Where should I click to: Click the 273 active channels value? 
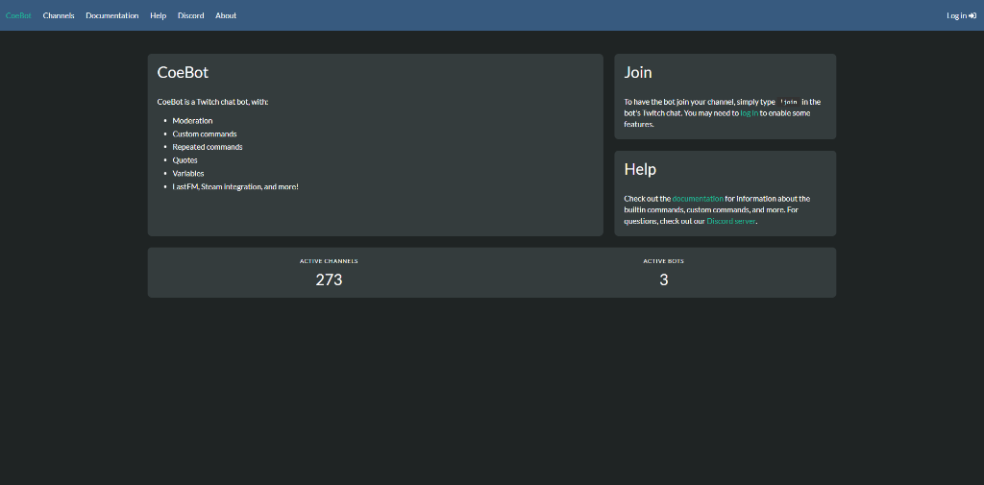pyautogui.click(x=329, y=279)
